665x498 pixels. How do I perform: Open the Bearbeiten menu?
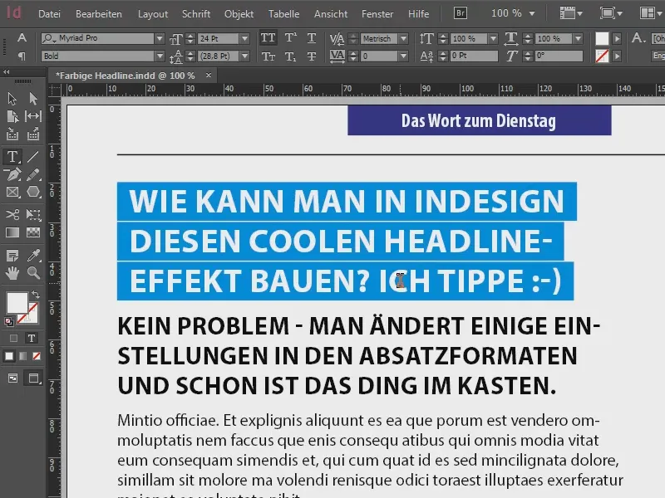99,14
